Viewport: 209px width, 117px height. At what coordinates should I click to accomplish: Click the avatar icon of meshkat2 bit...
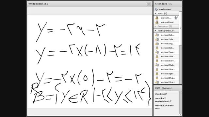[157, 56]
